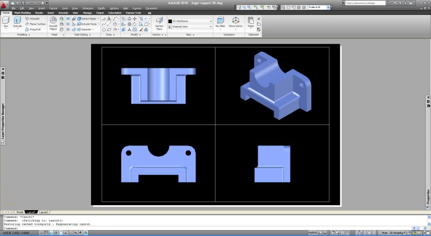Screen dimensions: 431x236
Task: Open the Window menu
Action: [114, 8]
